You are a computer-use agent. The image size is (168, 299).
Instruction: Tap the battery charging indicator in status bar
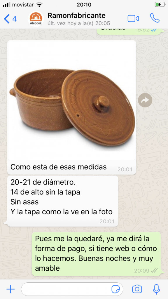tap(160, 4)
